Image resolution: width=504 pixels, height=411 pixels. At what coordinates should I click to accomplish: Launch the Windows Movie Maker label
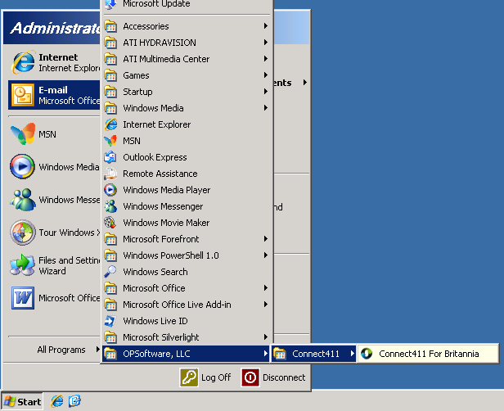click(x=166, y=223)
